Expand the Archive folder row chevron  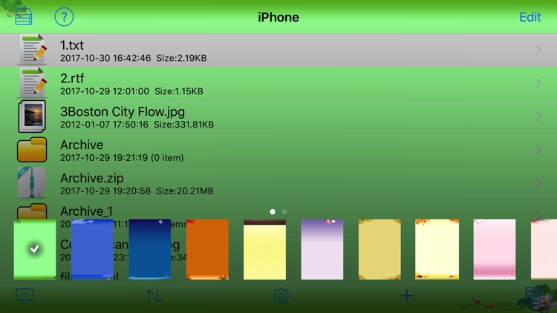pos(538,149)
